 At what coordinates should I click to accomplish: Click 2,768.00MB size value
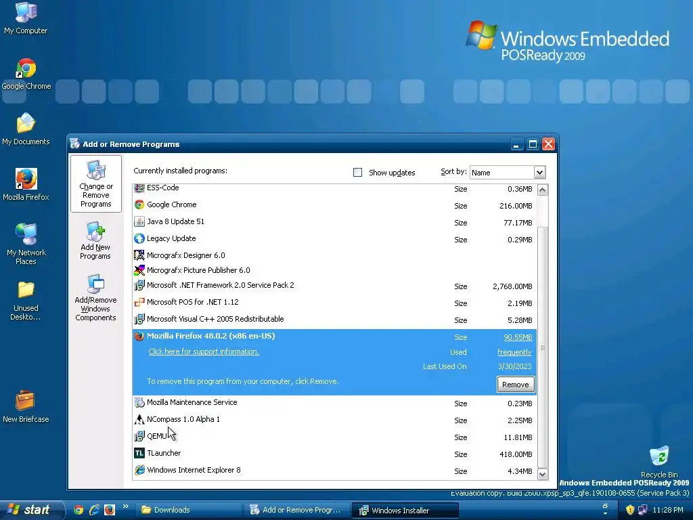coord(512,286)
